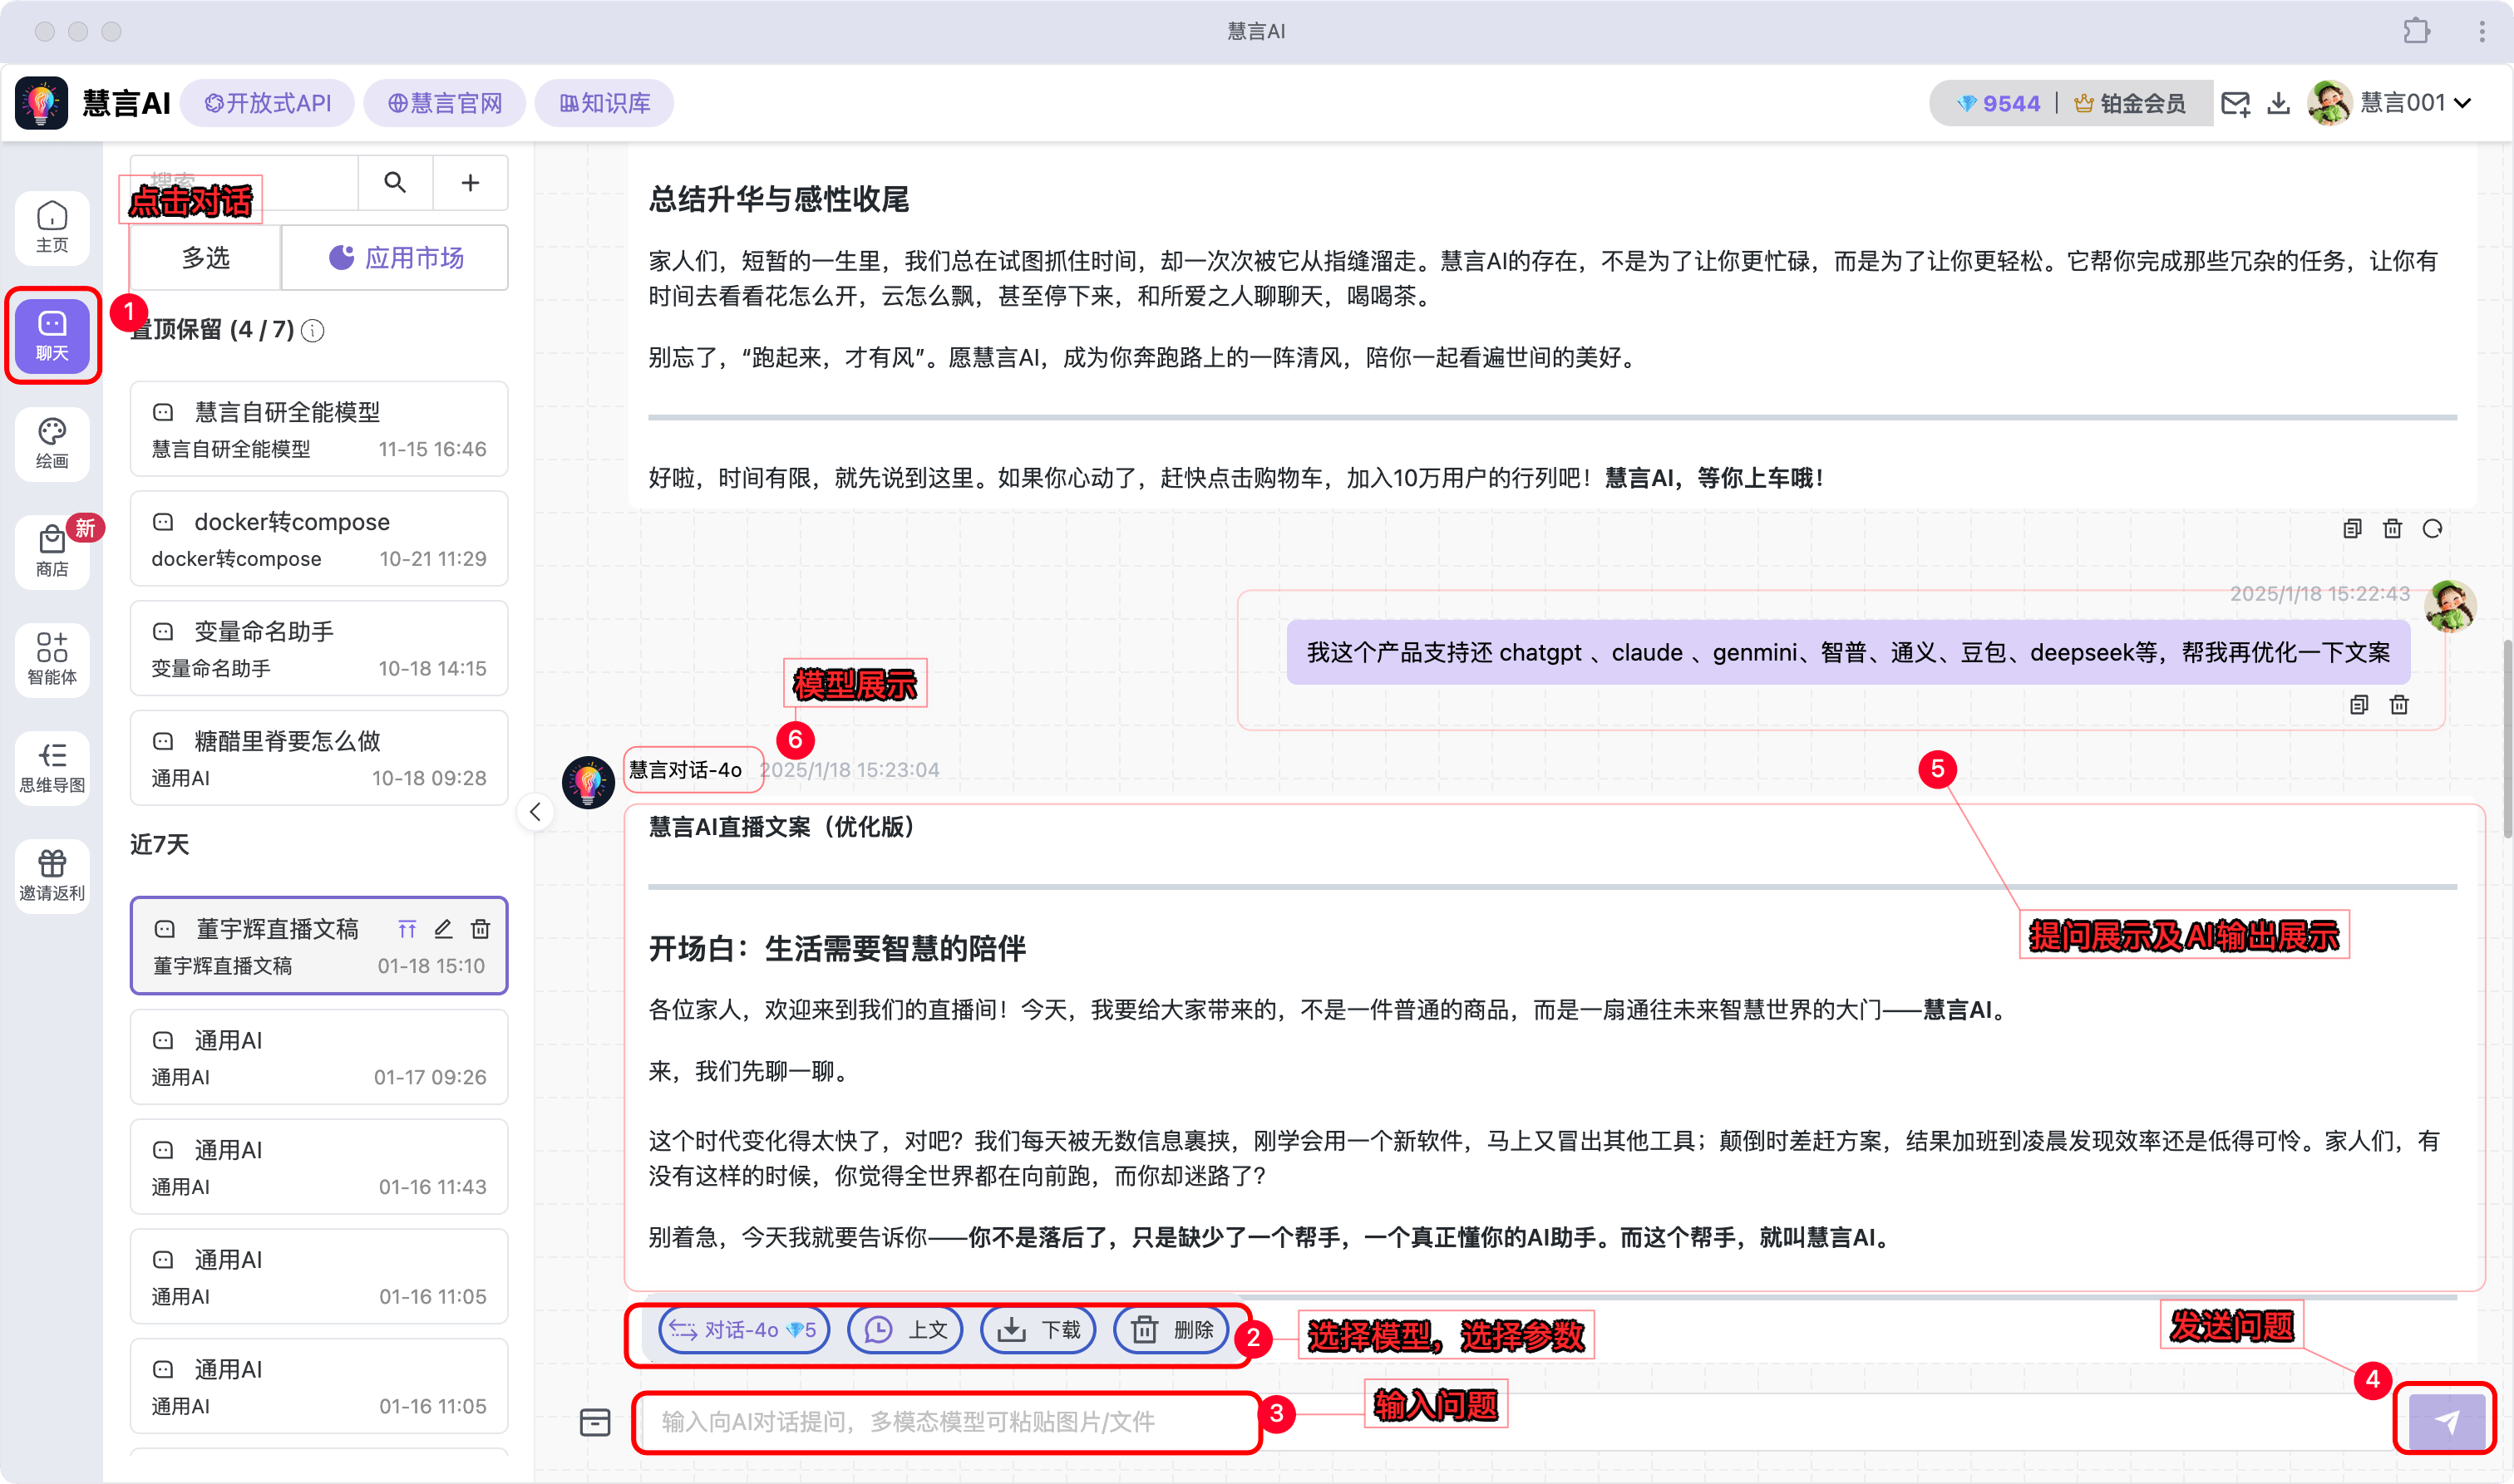Open the 知识库 tab
Image resolution: width=2514 pixels, height=1484 pixels.
click(604, 103)
